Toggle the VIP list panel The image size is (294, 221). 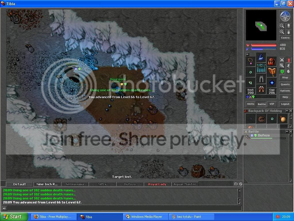point(272,104)
